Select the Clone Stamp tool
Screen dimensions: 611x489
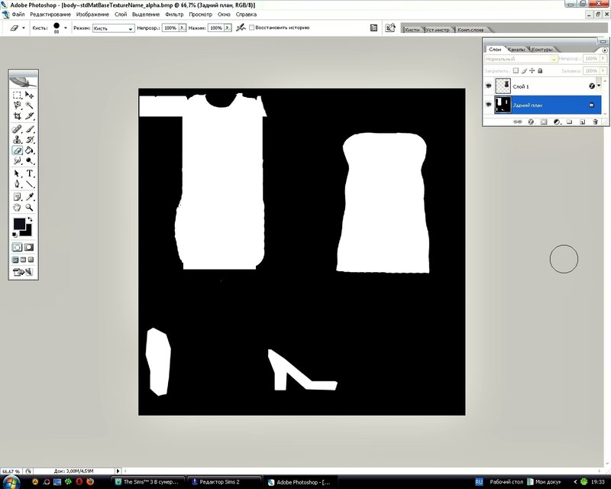[x=17, y=140]
